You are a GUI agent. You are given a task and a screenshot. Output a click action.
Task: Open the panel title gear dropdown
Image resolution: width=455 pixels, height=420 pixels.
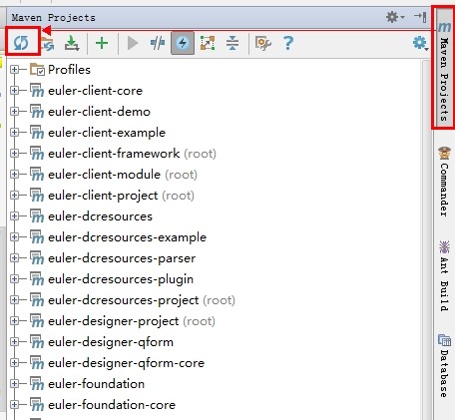395,17
